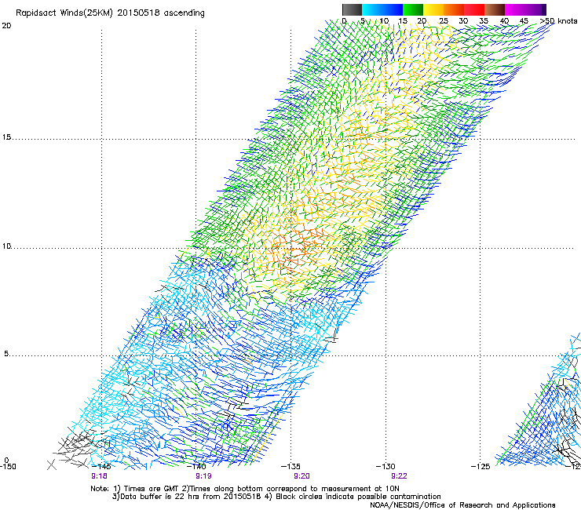
Task: Click the longitude label -145
Action: pos(101,466)
